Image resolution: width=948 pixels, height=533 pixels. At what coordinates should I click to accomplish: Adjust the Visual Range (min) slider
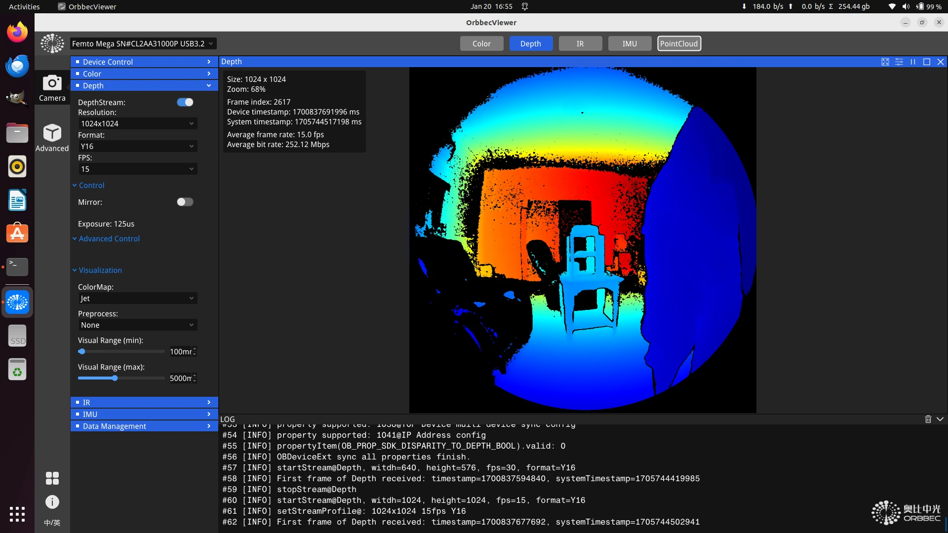coord(121,351)
